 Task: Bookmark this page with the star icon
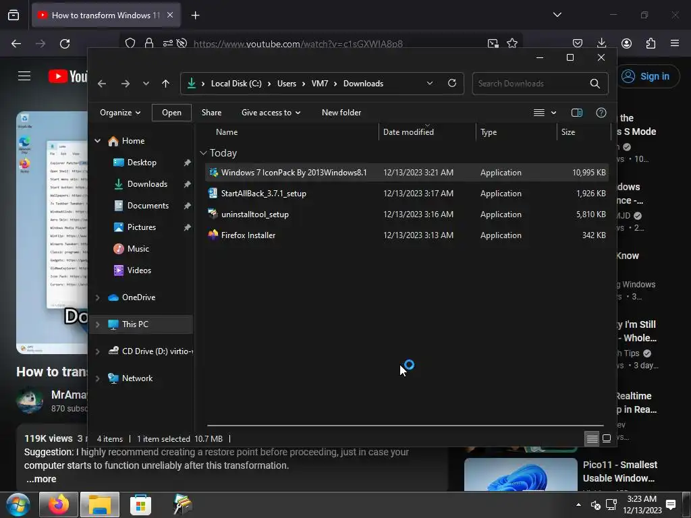(x=512, y=43)
